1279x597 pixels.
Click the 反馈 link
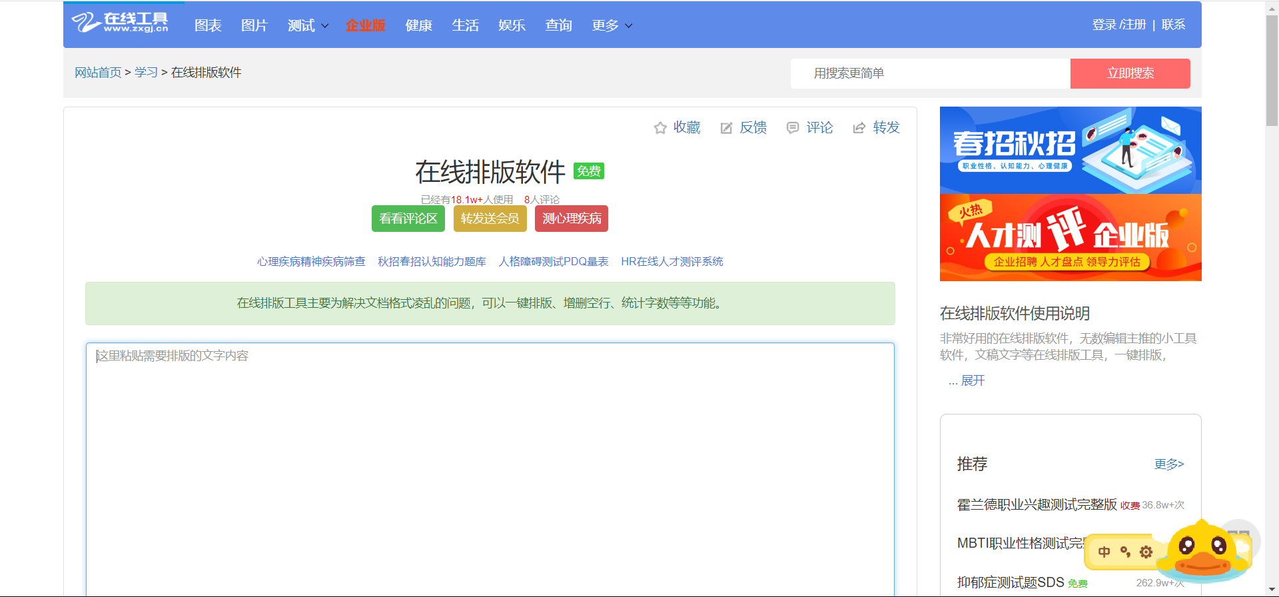(x=753, y=127)
